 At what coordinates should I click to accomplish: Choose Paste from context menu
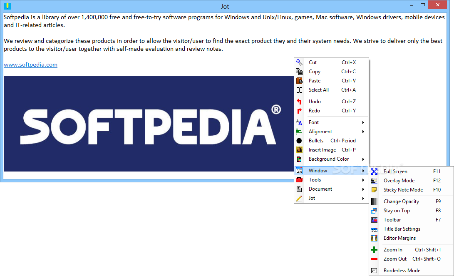[x=332, y=81]
